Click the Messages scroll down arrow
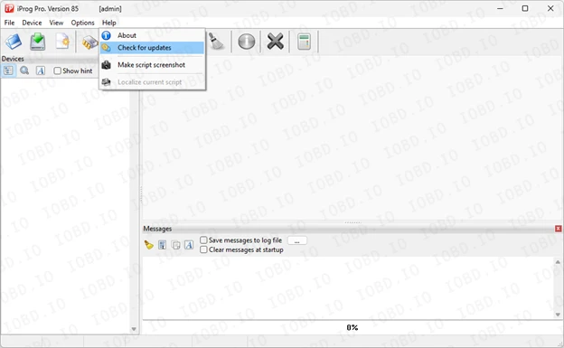Image resolution: width=564 pixels, height=348 pixels. pos(558,315)
